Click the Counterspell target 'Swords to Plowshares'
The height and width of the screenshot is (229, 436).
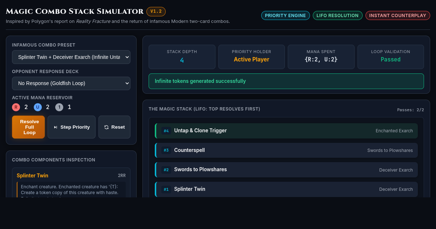pyautogui.click(x=390, y=150)
